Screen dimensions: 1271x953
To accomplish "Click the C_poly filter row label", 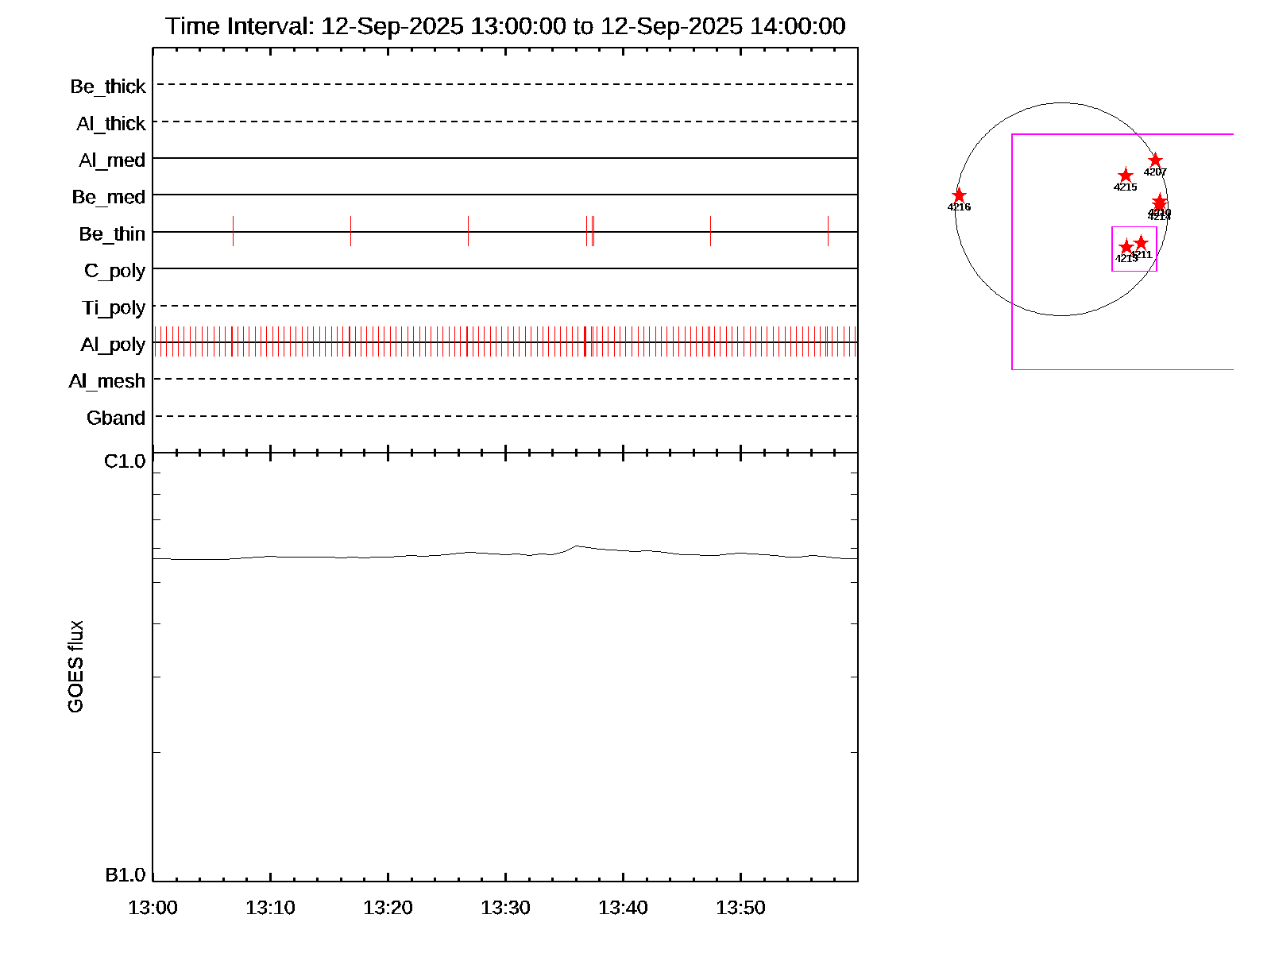I will point(114,271).
